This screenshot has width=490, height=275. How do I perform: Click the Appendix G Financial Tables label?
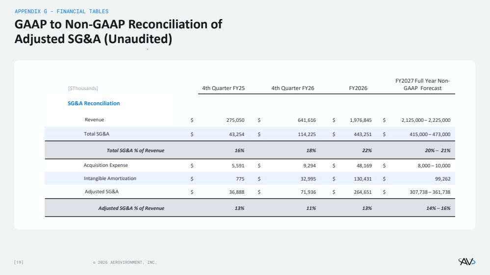coord(62,11)
